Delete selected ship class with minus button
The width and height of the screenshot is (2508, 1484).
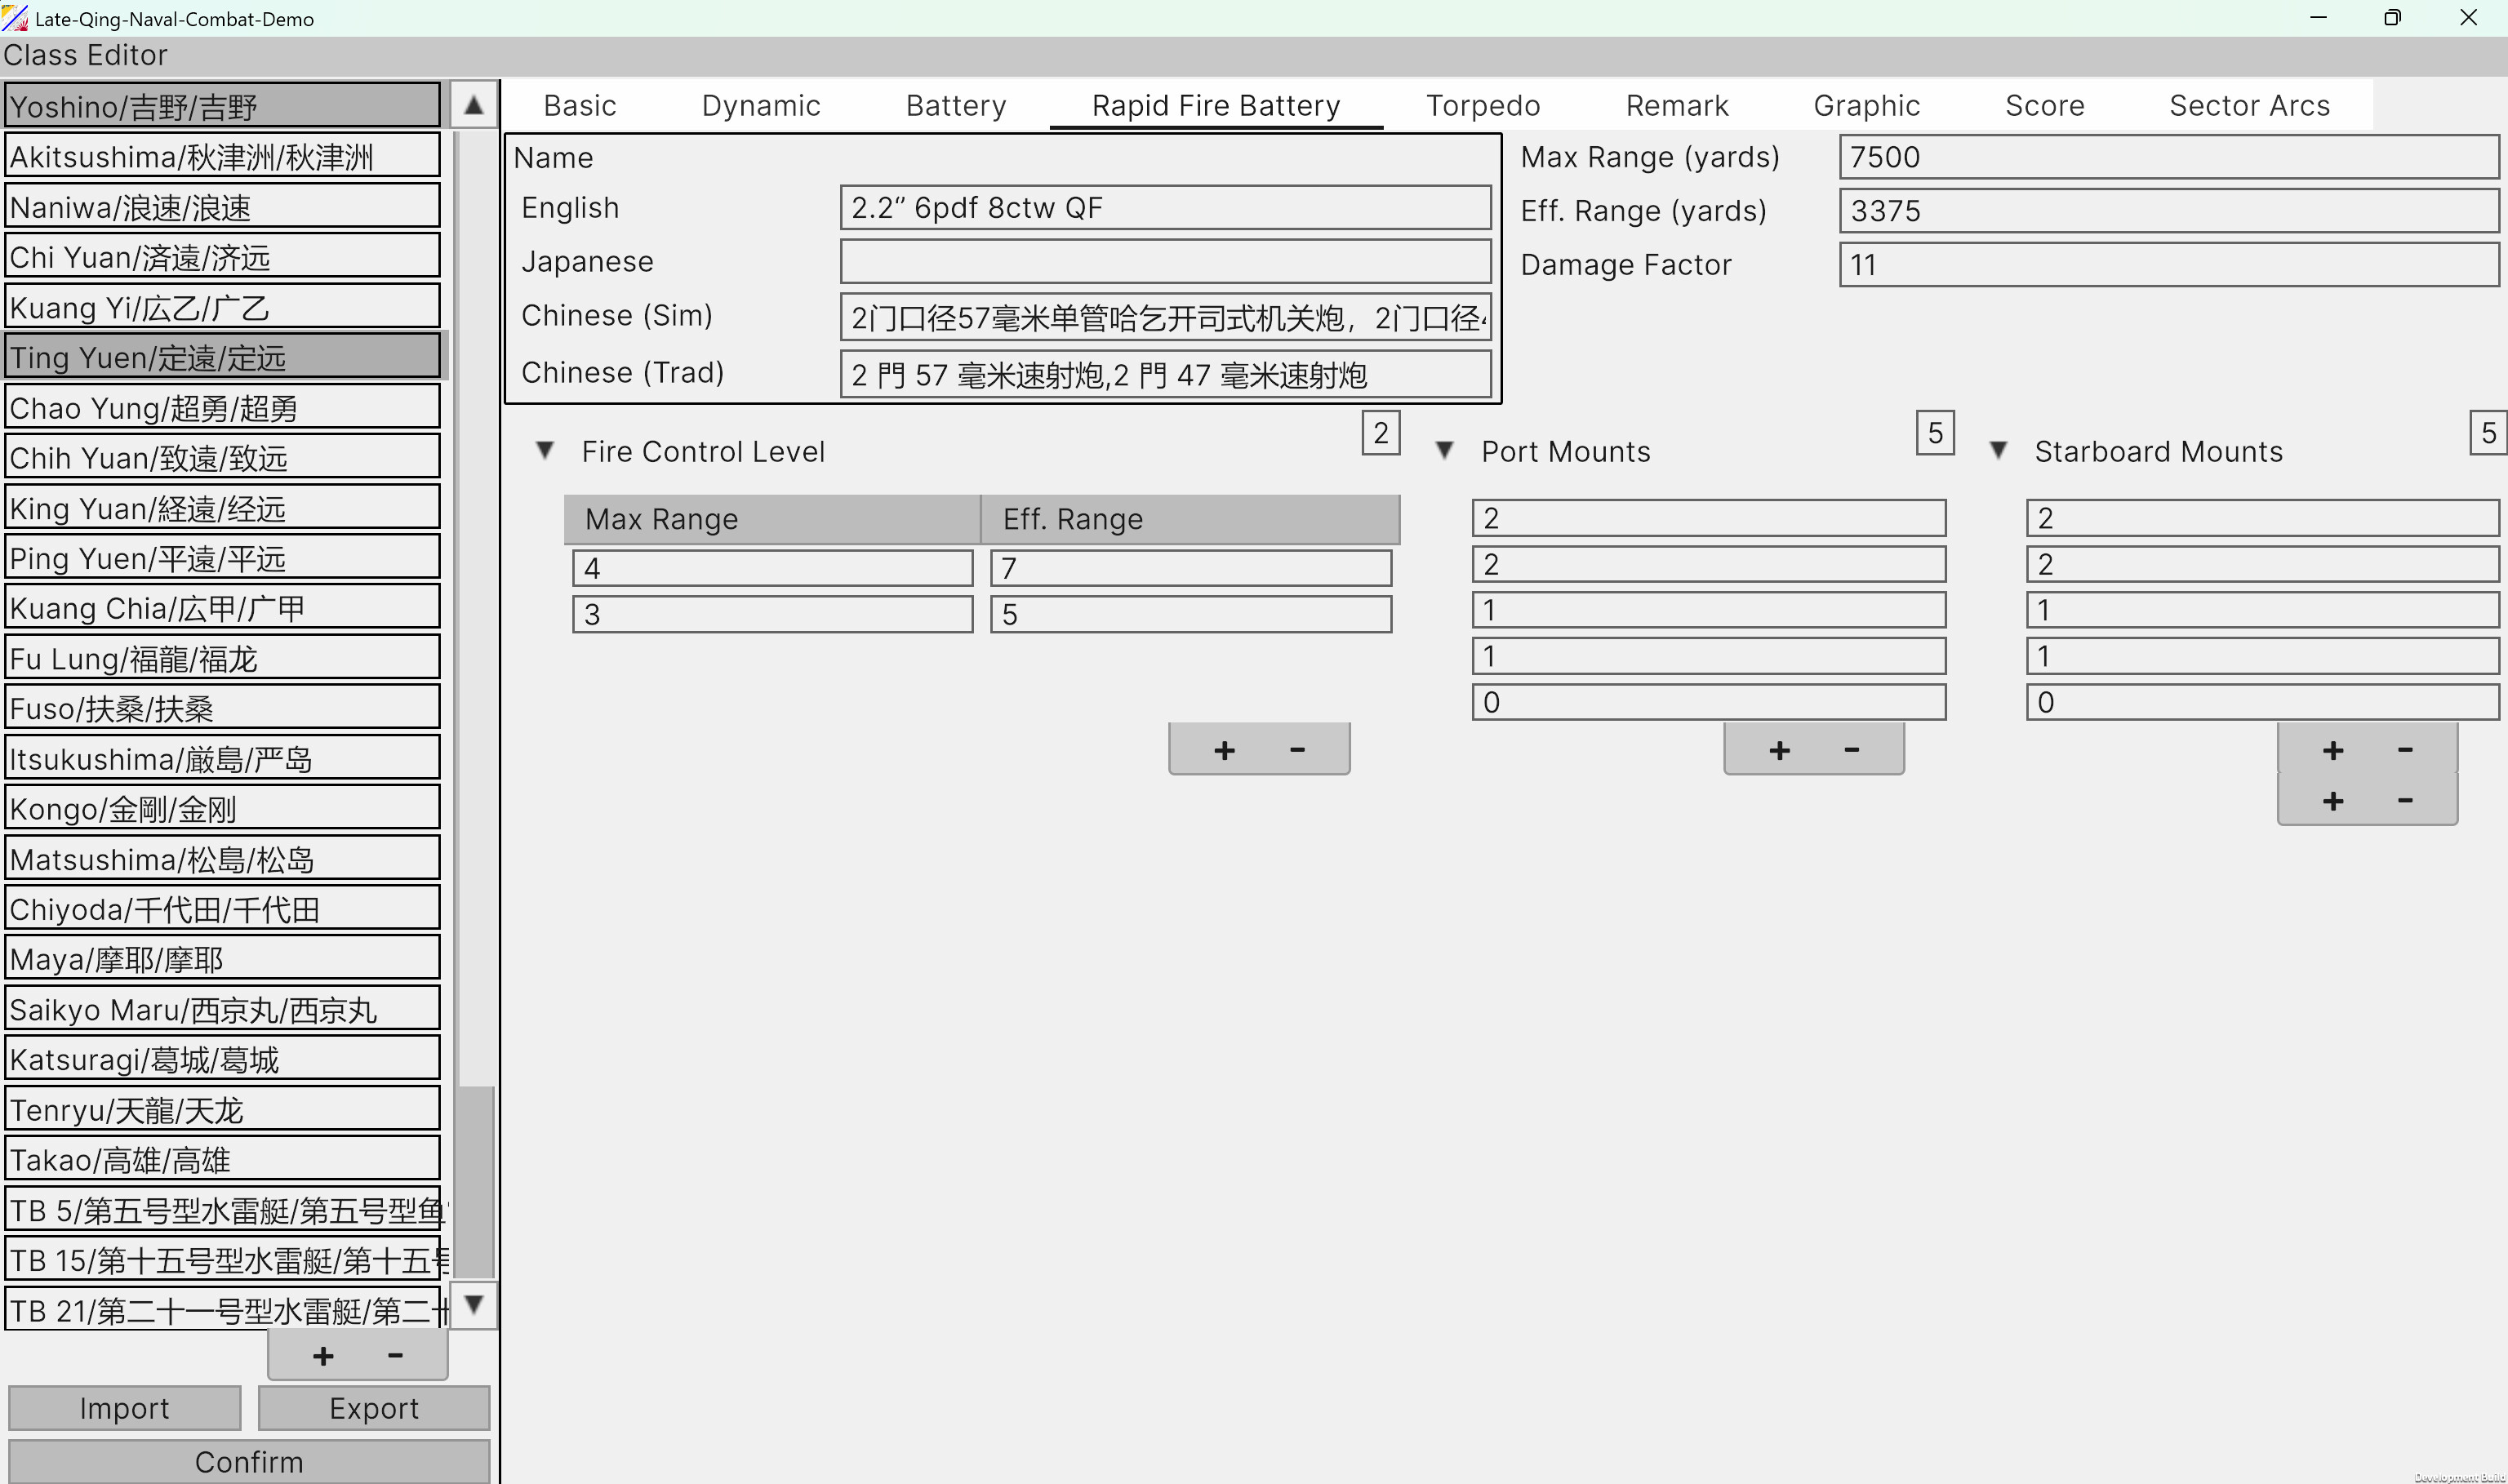click(x=394, y=1355)
